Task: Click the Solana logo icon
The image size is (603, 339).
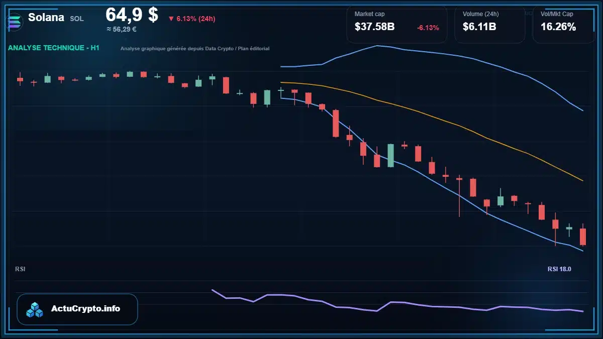Action: [15, 22]
